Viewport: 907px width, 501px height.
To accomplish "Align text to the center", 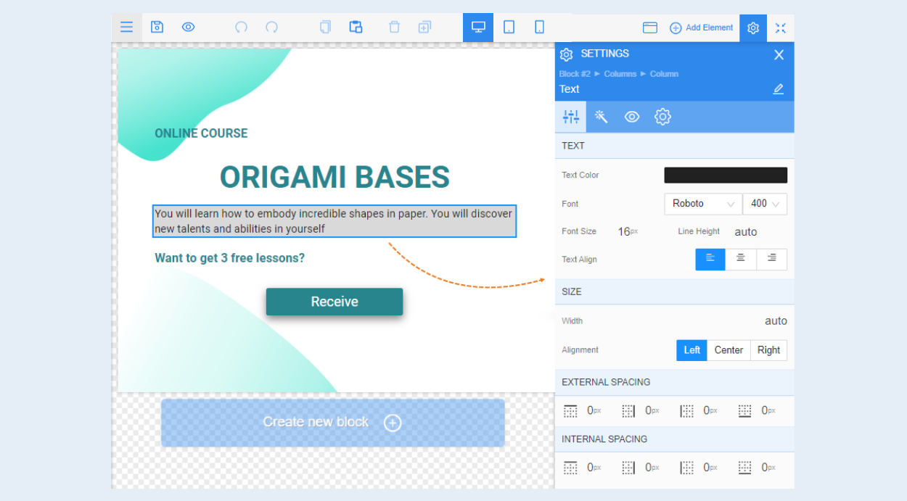I will pos(741,259).
